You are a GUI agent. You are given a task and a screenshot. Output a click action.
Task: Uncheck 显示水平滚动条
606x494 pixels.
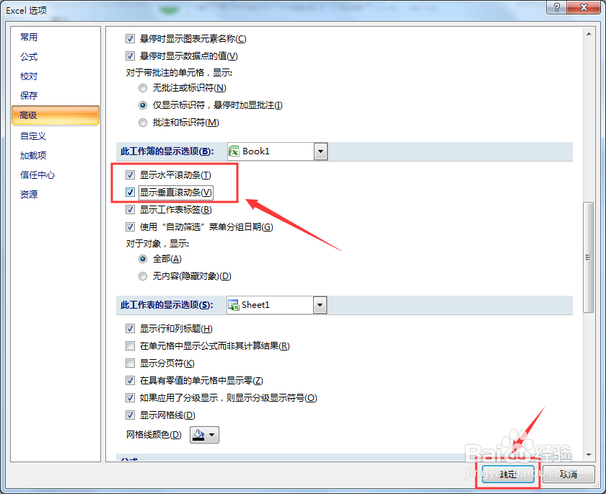click(x=130, y=175)
